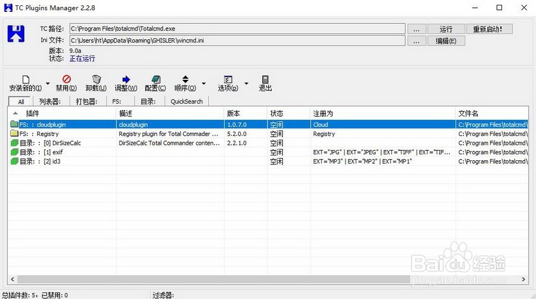The width and height of the screenshot is (536, 299).
Task: Click the Install New (安装新的) toolbar icon
Action: click(x=26, y=80)
